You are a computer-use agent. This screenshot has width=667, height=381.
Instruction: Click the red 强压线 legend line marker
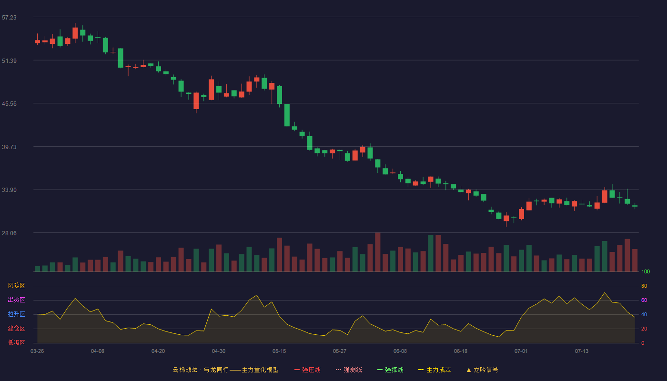click(x=297, y=370)
